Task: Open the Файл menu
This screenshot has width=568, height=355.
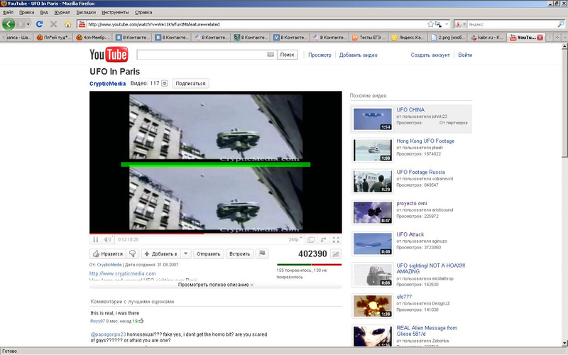Action: tap(8, 12)
